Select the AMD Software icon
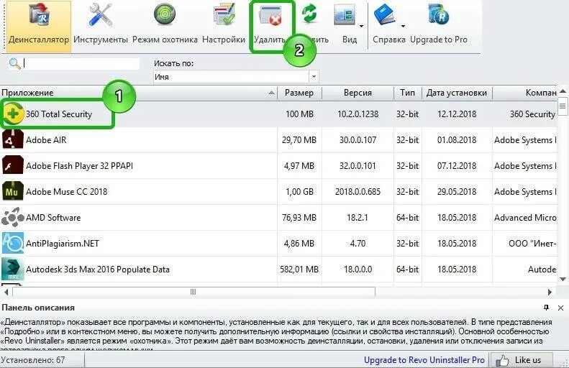 click(x=13, y=218)
